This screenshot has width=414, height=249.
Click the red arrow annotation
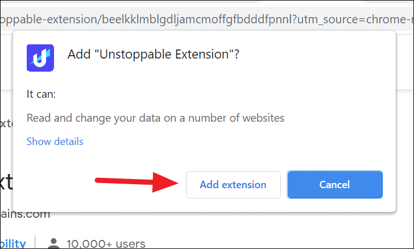pyautogui.click(x=136, y=182)
